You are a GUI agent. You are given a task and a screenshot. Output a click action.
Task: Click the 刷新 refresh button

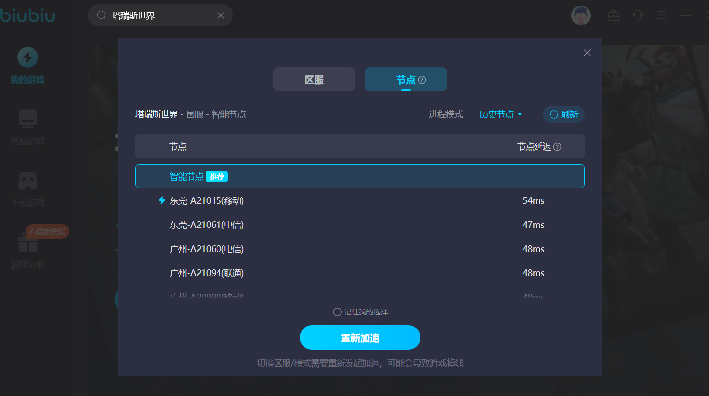coord(564,114)
